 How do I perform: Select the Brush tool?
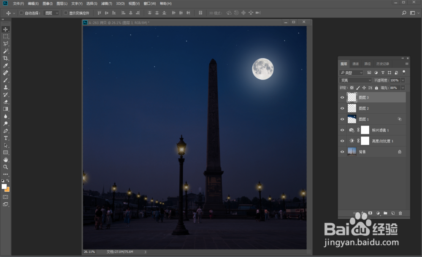5,80
